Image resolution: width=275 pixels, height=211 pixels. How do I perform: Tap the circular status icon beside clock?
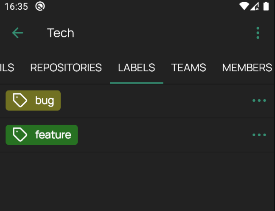(40, 6)
